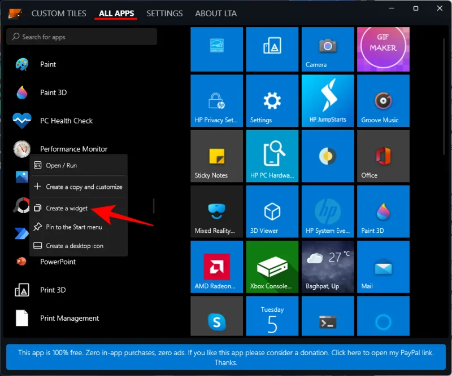Click the 3D Viewer tile
452x376 pixels.
(x=272, y=211)
